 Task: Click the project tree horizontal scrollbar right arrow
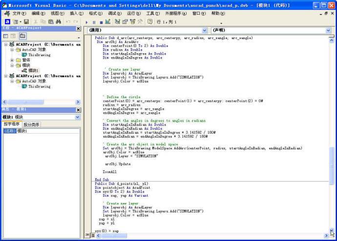click(x=78, y=102)
